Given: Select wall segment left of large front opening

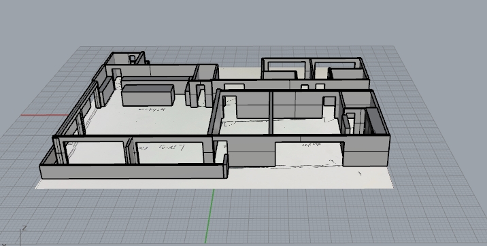Looking at the screenshot, I should pos(251,152).
